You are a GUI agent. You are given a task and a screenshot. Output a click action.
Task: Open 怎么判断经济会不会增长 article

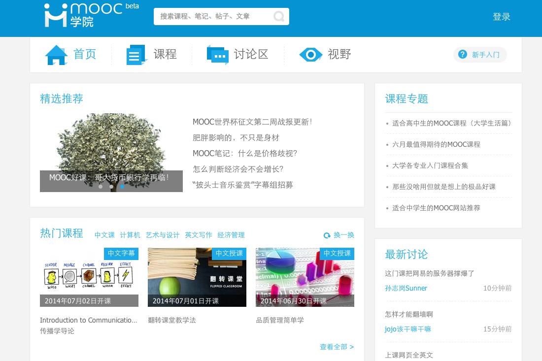click(238, 169)
